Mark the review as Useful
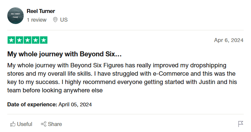 point(21,124)
